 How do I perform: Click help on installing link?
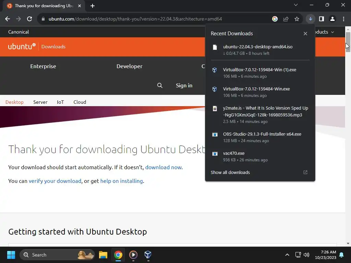click(122, 181)
